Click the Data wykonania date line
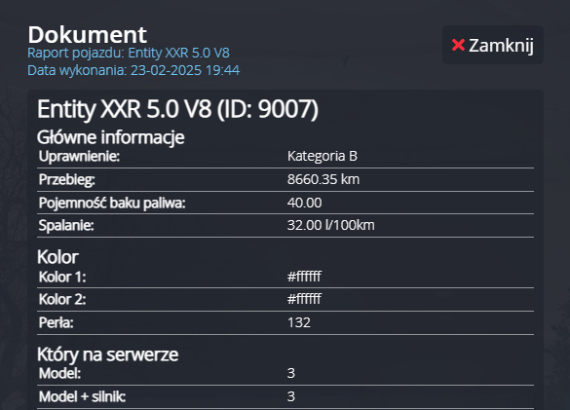Screen dimensions: 570x410 pyautogui.click(x=133, y=70)
